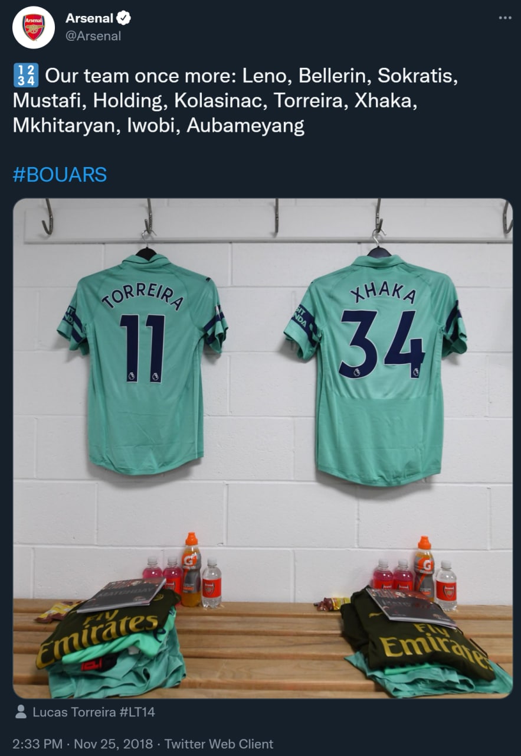Click the tweet text listing the team
The image size is (521, 756).
(236, 101)
